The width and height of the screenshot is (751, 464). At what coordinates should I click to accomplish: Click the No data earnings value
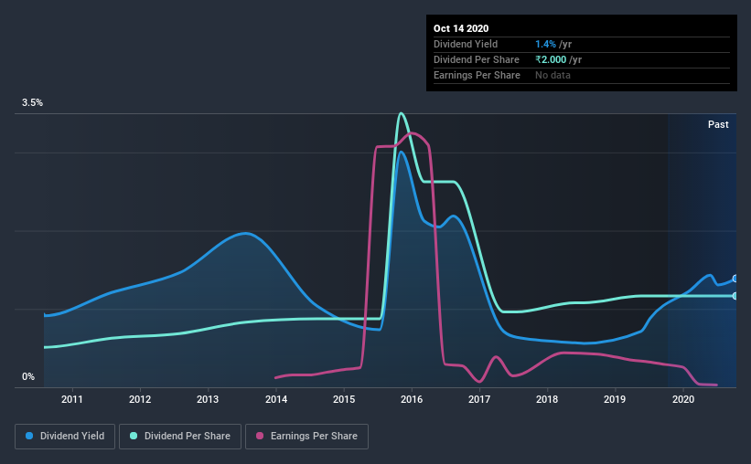point(553,75)
